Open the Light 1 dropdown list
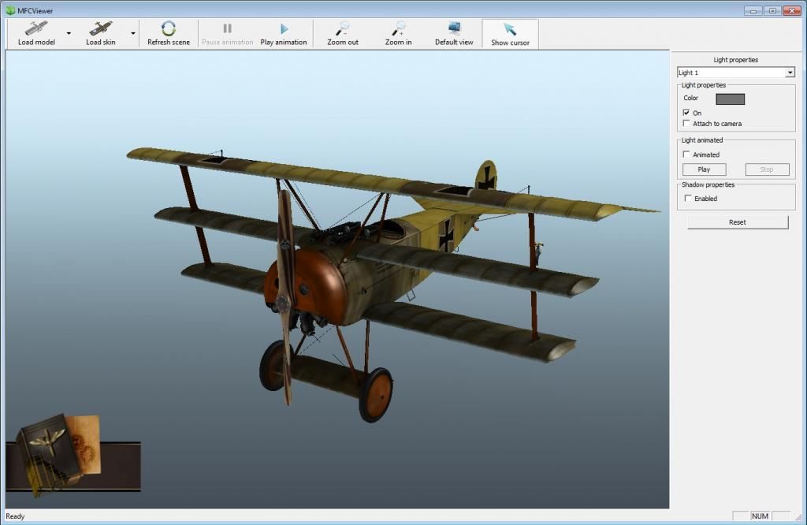Image resolution: width=807 pixels, height=525 pixels. point(790,73)
